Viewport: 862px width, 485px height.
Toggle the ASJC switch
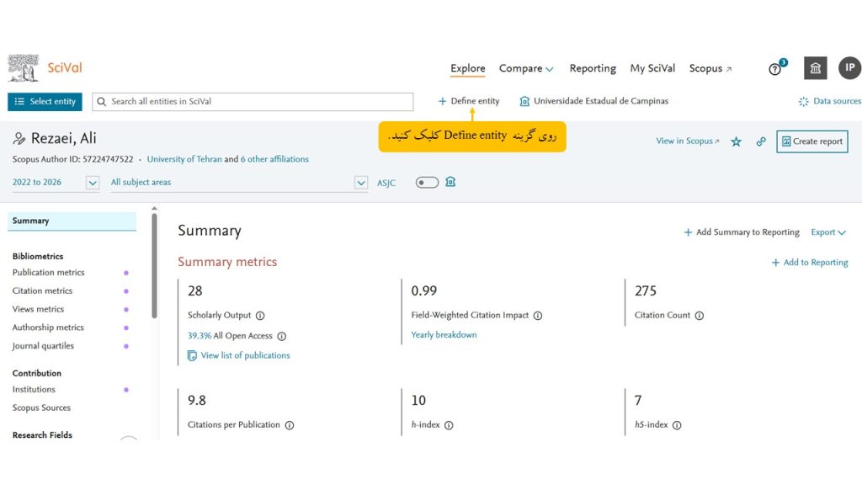pos(427,183)
